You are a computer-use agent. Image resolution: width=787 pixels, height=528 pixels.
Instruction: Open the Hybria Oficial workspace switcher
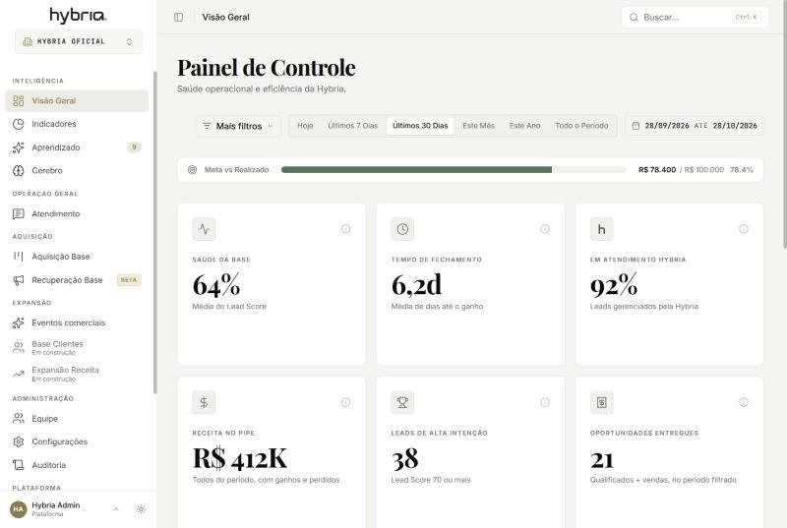79,41
